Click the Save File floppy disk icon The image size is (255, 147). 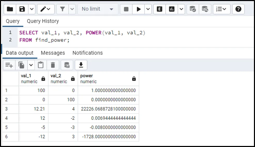[x=22, y=9]
